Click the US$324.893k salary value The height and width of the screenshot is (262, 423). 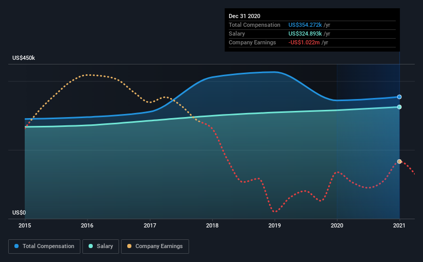(305, 34)
